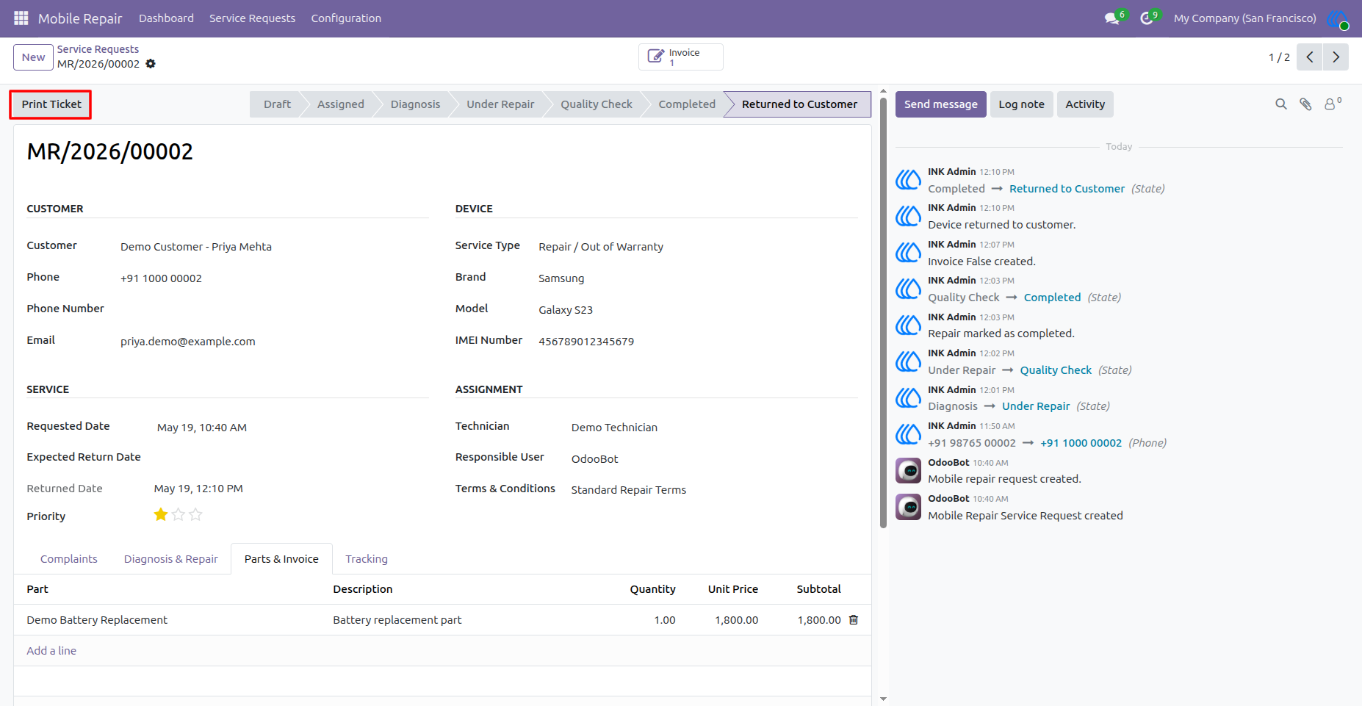The image size is (1362, 706).
Task: Open the My Company (San Francisco) switcher
Action: 1244,18
